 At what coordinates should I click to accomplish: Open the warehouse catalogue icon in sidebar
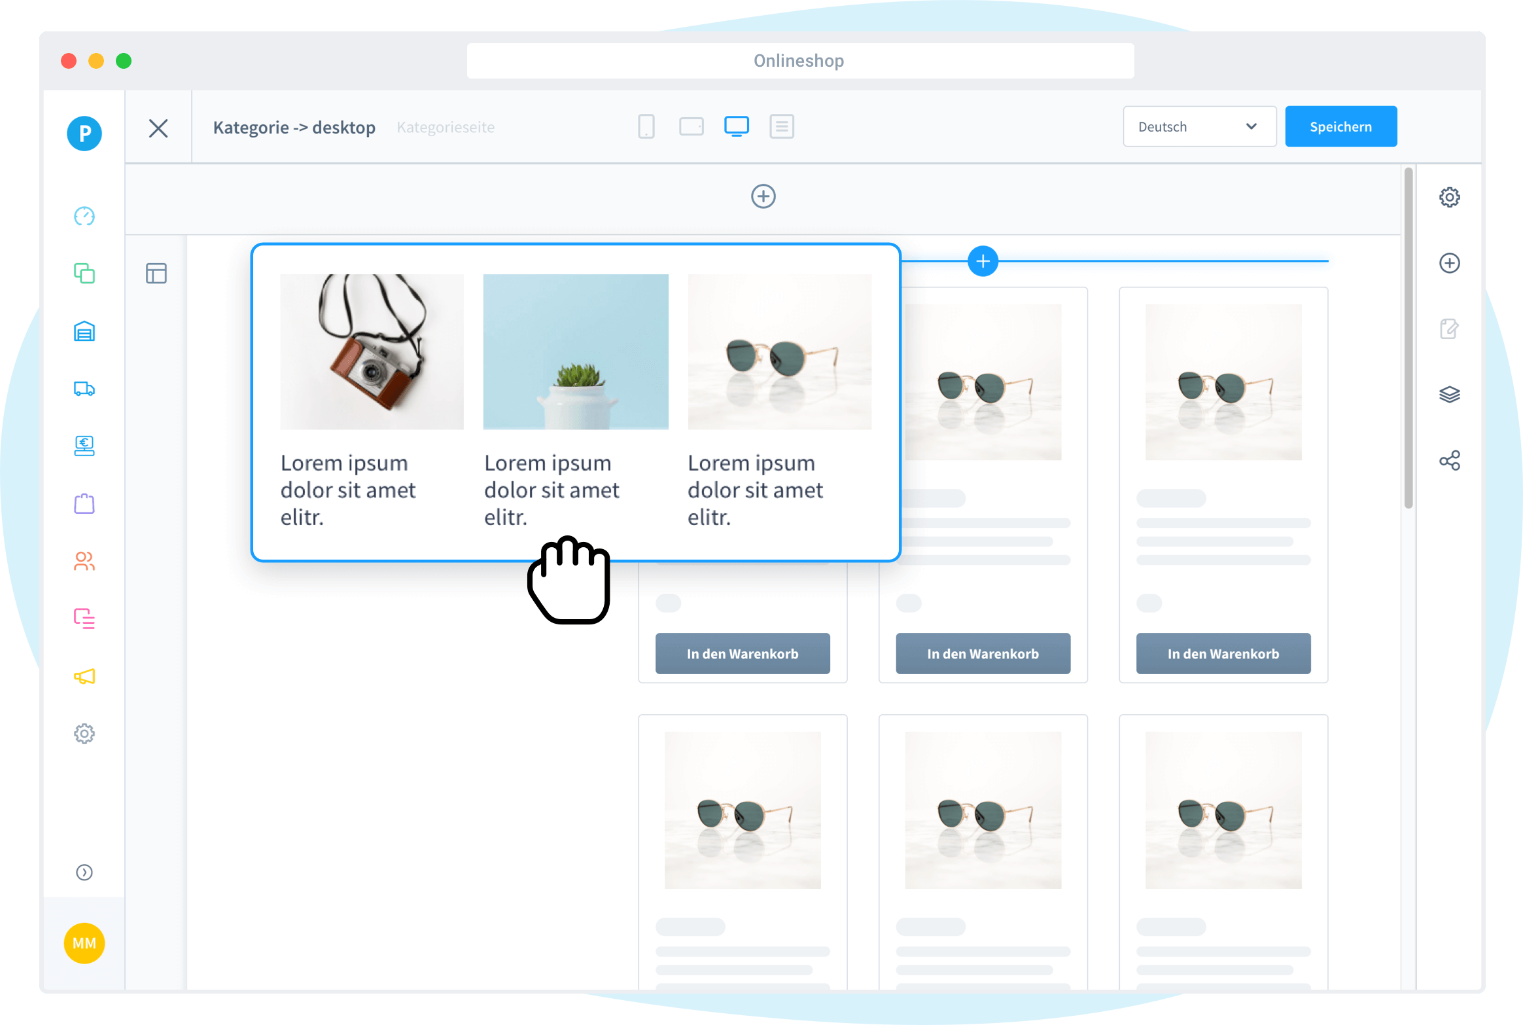[x=84, y=331]
